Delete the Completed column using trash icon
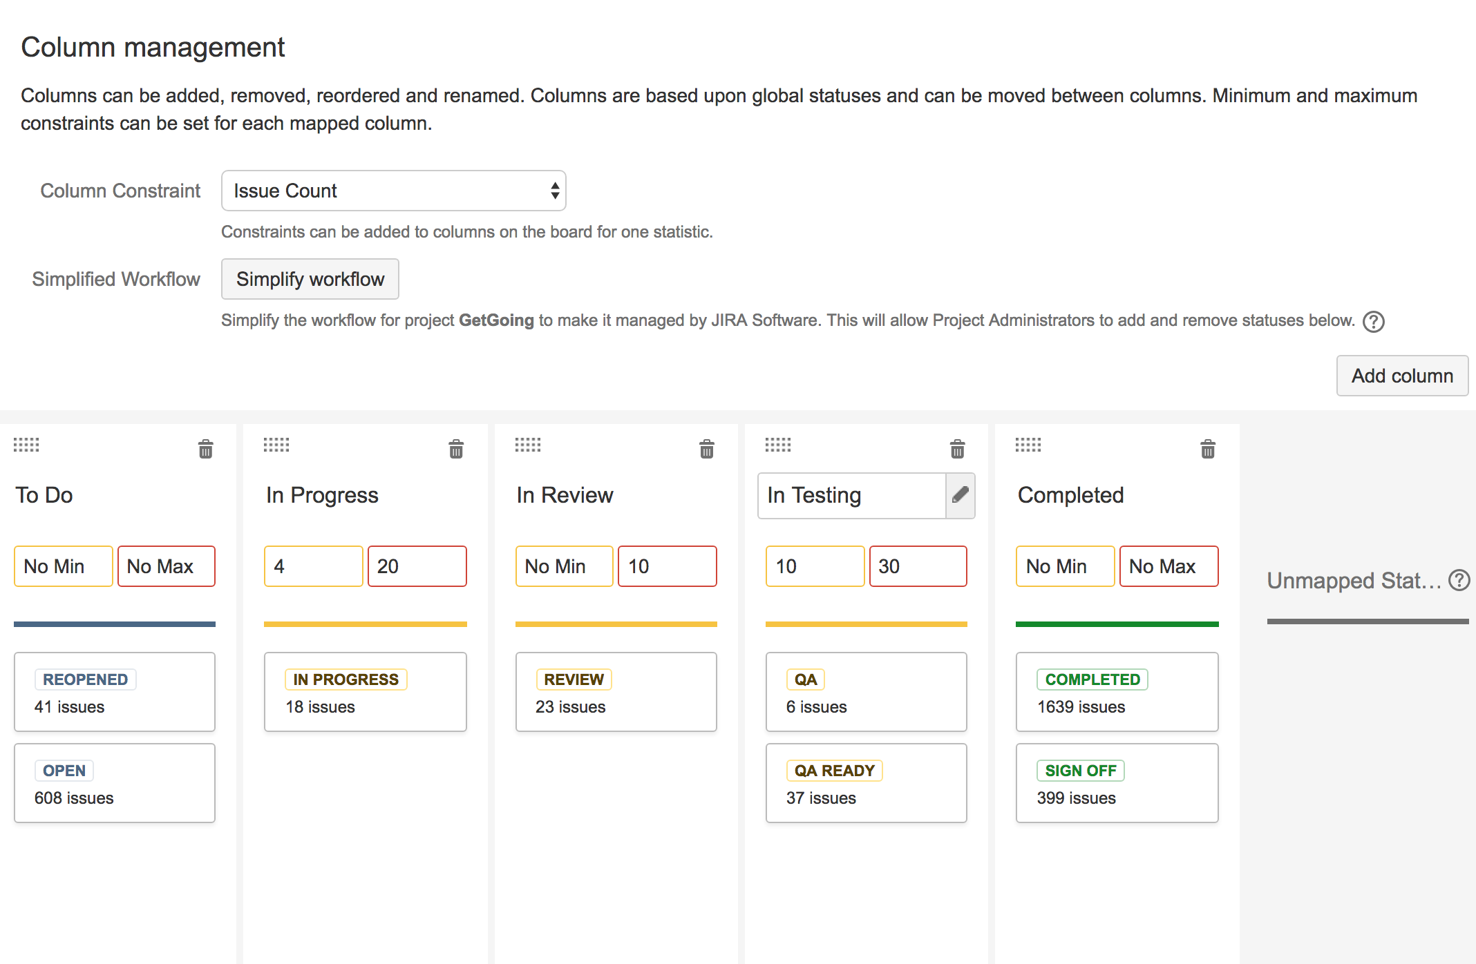This screenshot has width=1476, height=964. 1208,449
